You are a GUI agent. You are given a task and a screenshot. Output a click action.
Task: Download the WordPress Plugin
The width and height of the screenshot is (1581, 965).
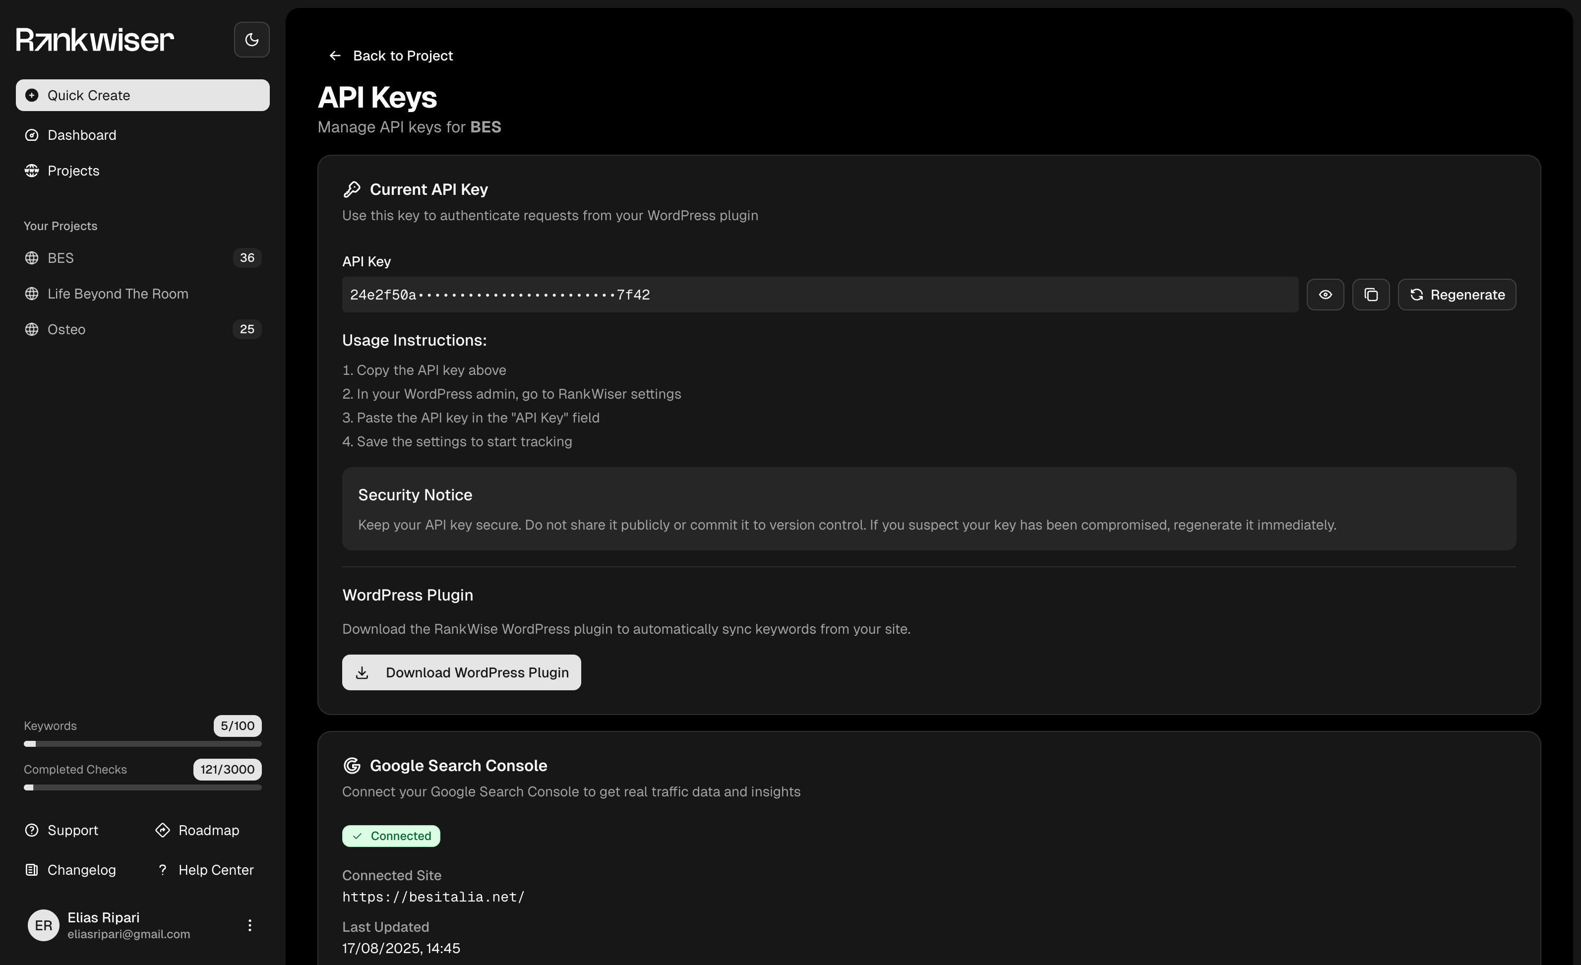coord(461,672)
